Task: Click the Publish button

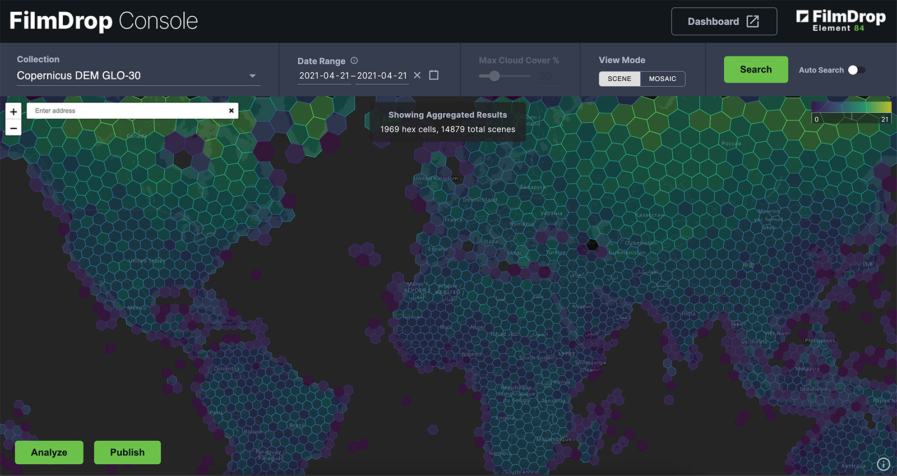Action: (x=127, y=452)
